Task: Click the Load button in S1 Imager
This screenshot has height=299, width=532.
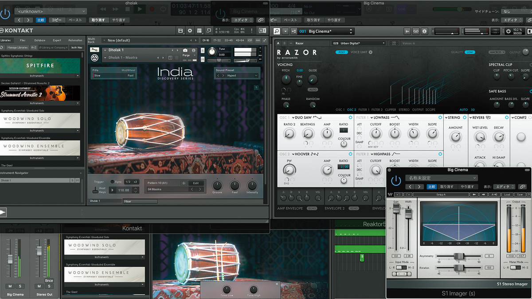Action: click(x=507, y=194)
